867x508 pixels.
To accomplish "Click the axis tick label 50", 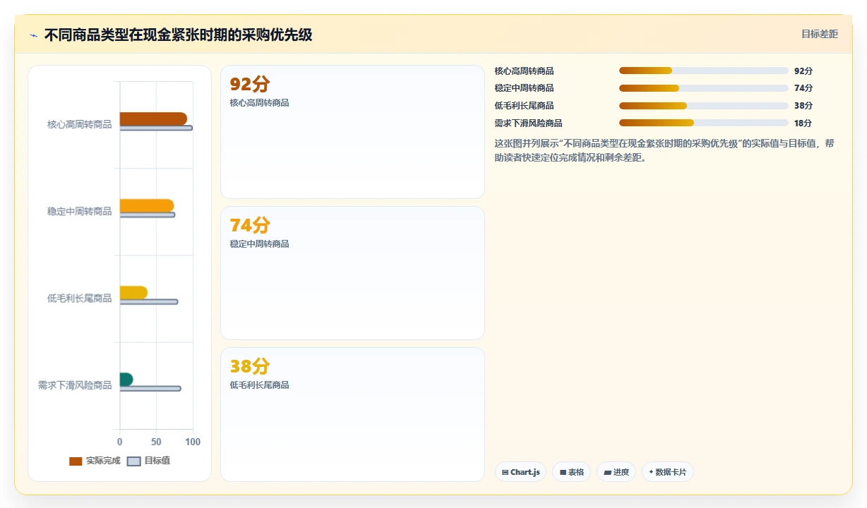I will (x=157, y=442).
